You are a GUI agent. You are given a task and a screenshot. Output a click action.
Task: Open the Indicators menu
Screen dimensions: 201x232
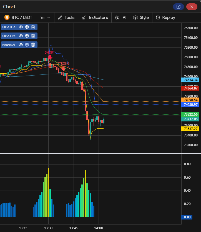point(95,18)
